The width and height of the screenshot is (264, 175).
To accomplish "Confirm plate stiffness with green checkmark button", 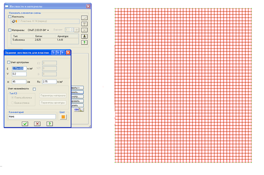I will pos(25,124).
